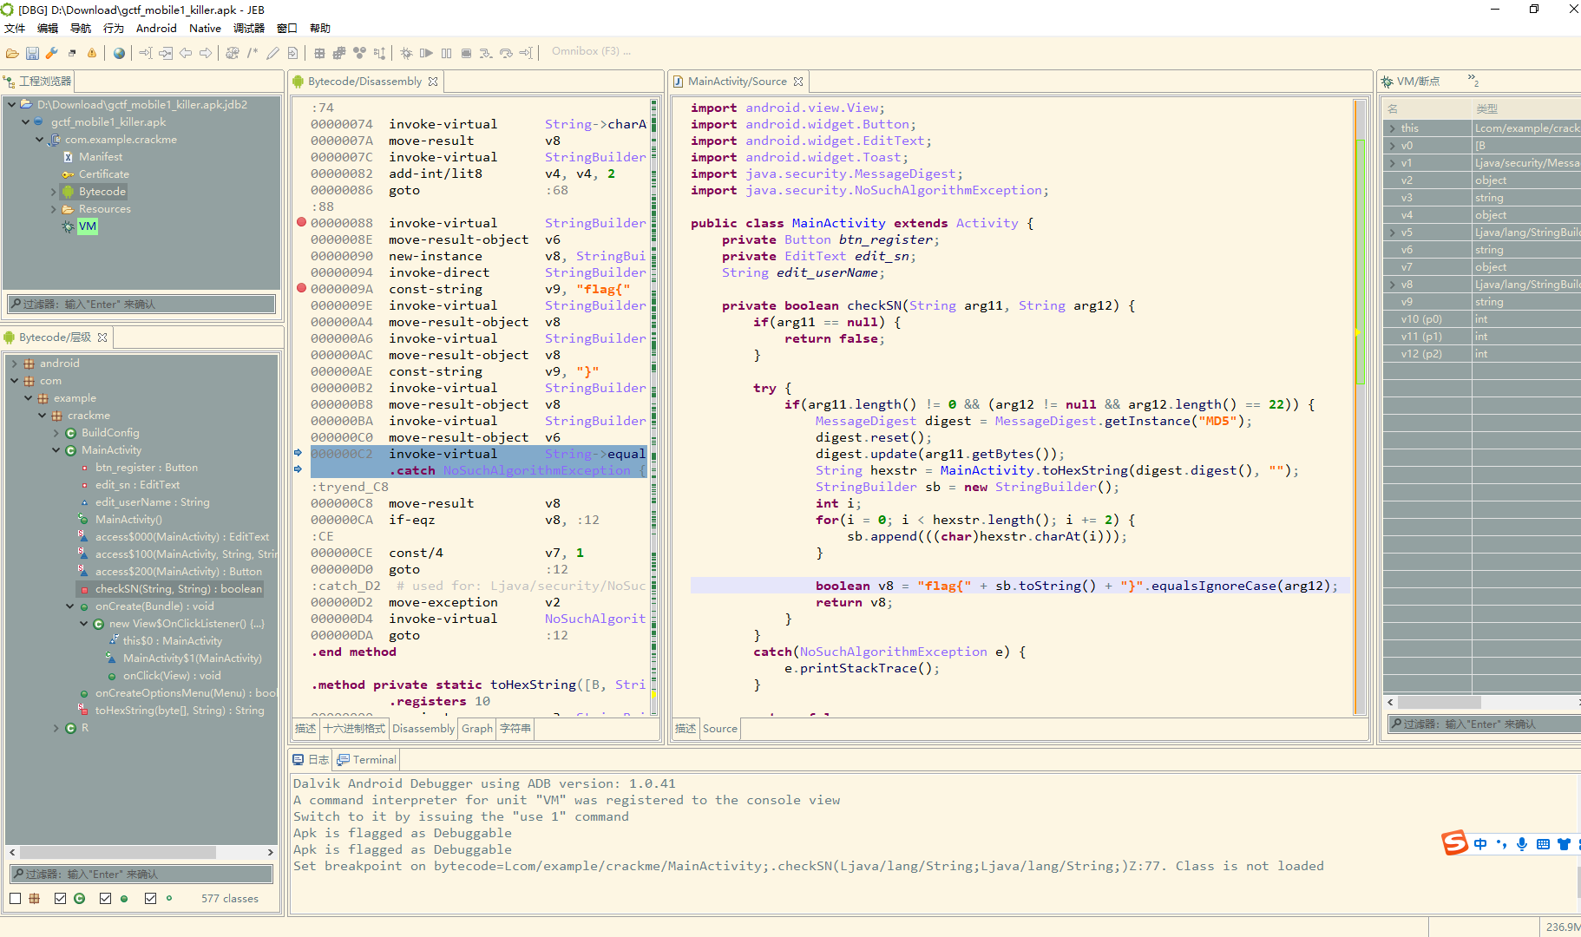The height and width of the screenshot is (937, 1581).
Task: Click the Omnibox (F3) search field
Action: 592,52
